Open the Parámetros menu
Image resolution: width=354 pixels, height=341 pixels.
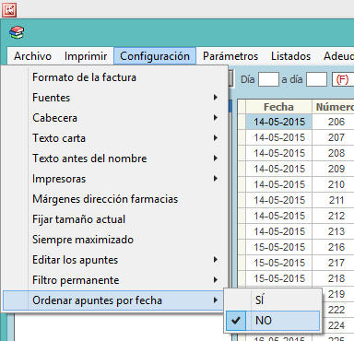pyautogui.click(x=230, y=56)
